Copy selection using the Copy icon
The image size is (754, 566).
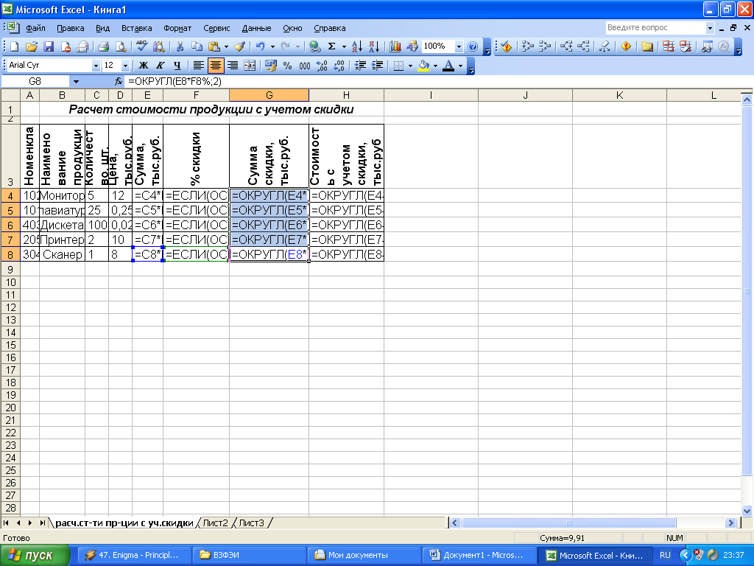coord(197,46)
